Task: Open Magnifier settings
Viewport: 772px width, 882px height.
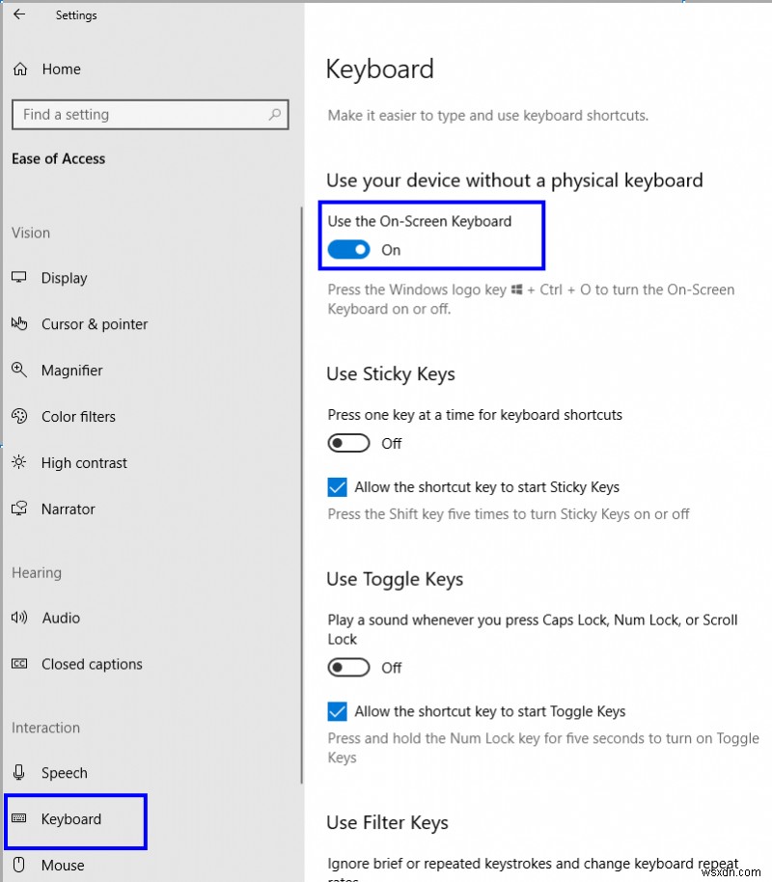Action: (x=19, y=370)
